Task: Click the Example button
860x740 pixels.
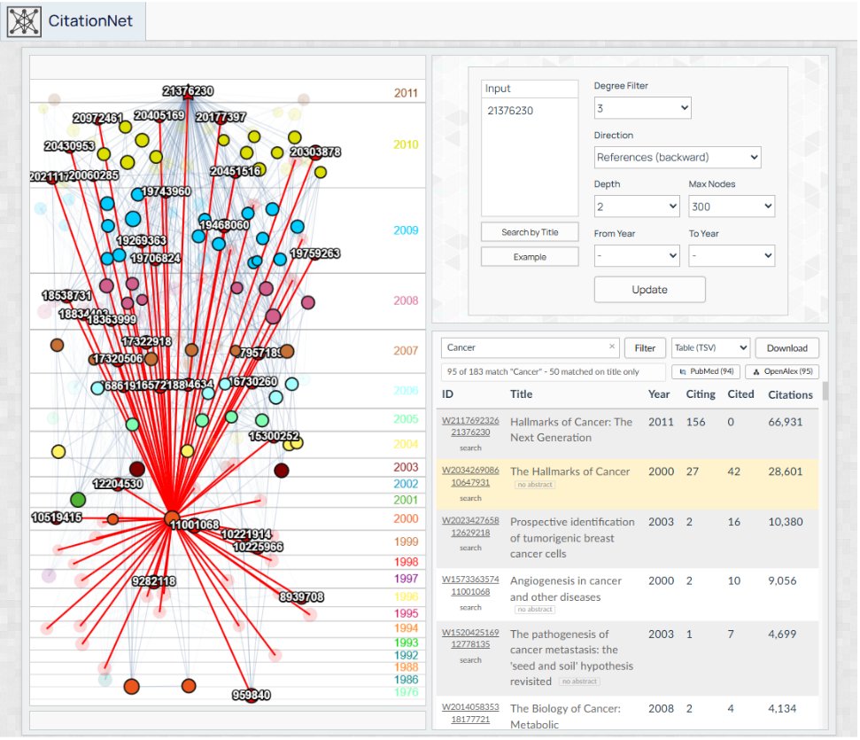Action: [x=530, y=257]
